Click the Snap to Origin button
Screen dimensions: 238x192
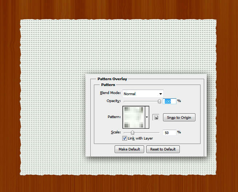tap(179, 117)
